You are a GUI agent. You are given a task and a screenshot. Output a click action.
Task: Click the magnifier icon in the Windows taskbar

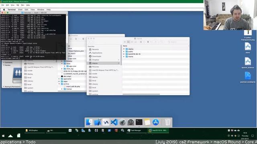(x=122, y=130)
